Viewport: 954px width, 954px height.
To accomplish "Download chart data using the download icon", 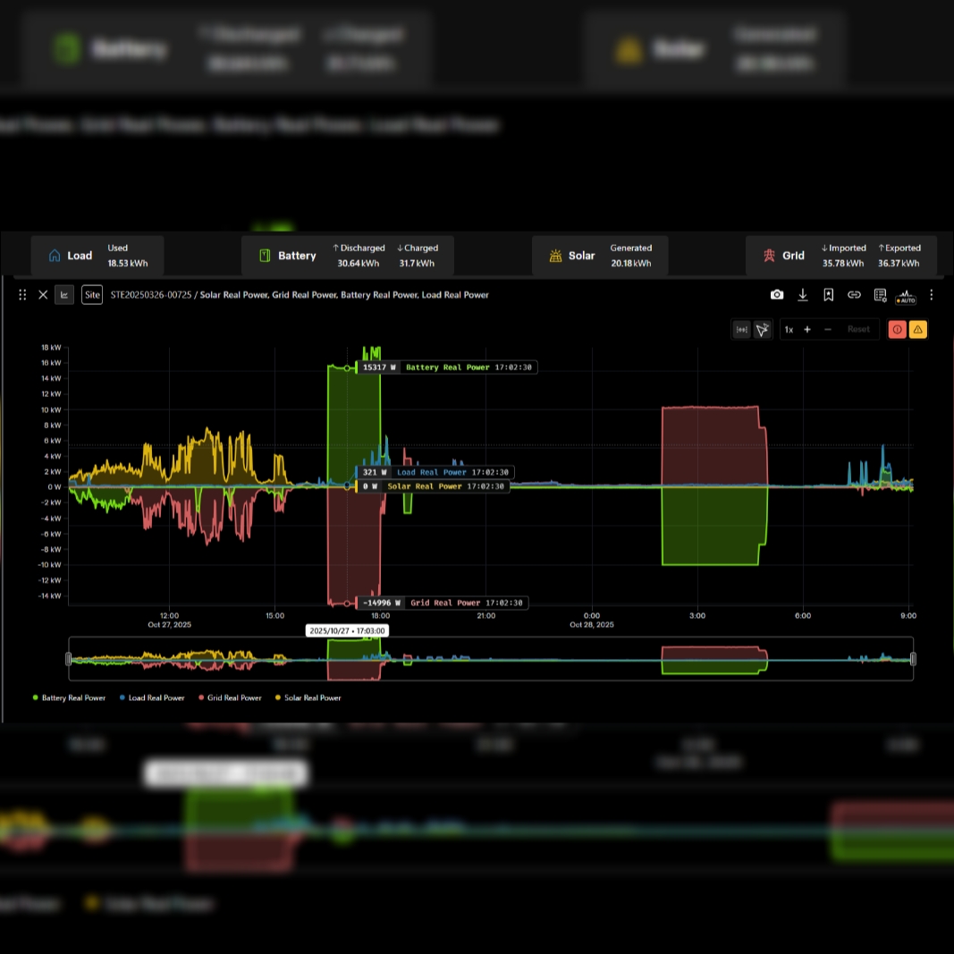I will click(803, 295).
